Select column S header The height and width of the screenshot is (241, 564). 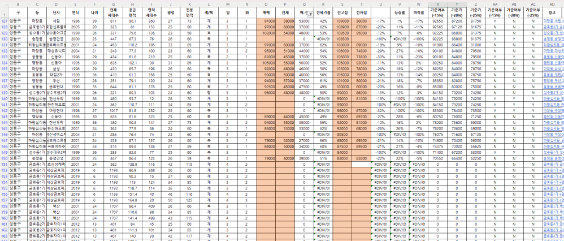[x=342, y=3]
